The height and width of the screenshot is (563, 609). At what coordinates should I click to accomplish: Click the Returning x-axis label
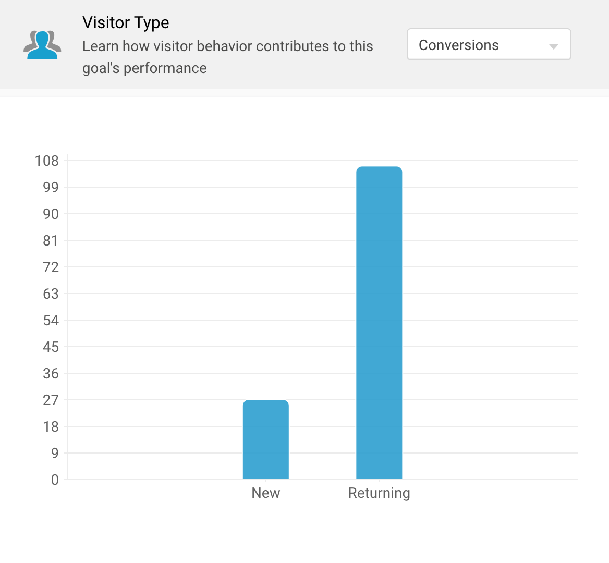379,493
